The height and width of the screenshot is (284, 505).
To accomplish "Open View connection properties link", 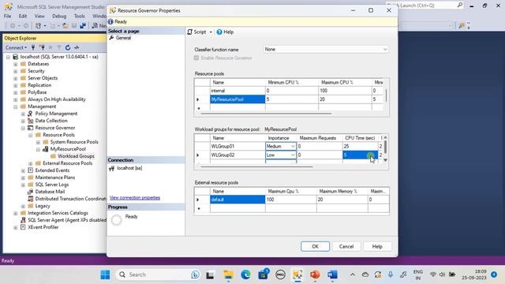I will pyautogui.click(x=135, y=198).
